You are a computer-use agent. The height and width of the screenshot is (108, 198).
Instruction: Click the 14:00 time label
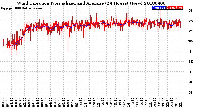(x=107, y=102)
